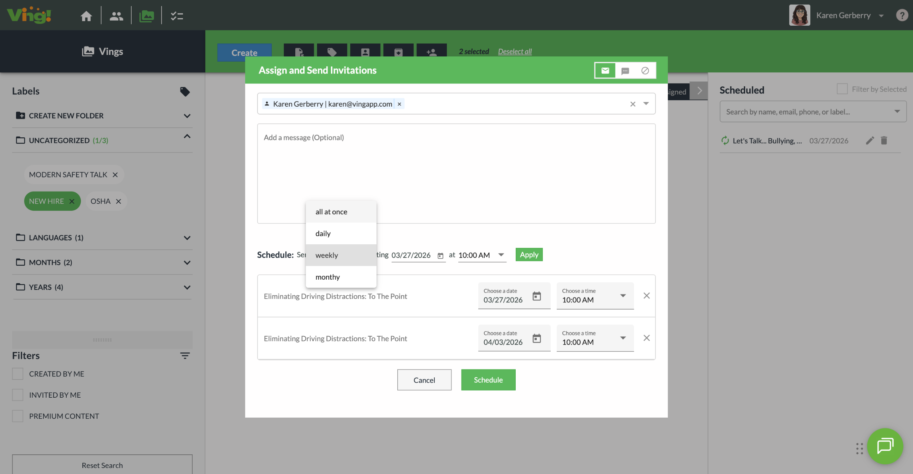Screen dimensions: 913x474
Task: Select the email invitation mode icon
Action: 605,71
